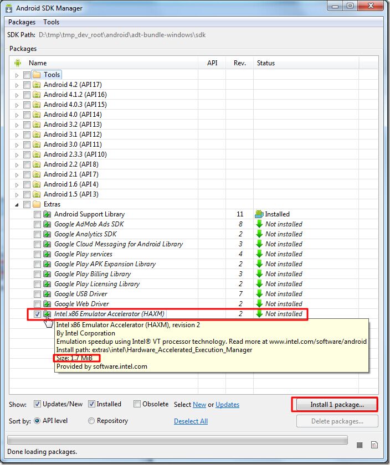The height and width of the screenshot is (465, 390).
Task: Enable the Obsolete show filter
Action: [x=137, y=404]
